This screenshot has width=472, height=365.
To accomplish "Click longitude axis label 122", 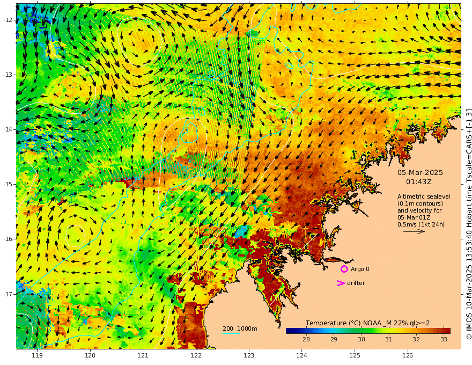I will (x=196, y=355).
